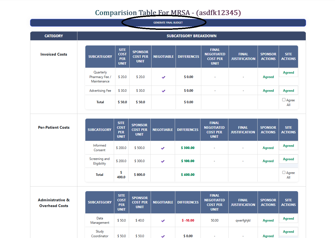Click the qwerfghjkl justification cell
Image resolution: width=335 pixels, height=238 pixels.
pos(243,220)
